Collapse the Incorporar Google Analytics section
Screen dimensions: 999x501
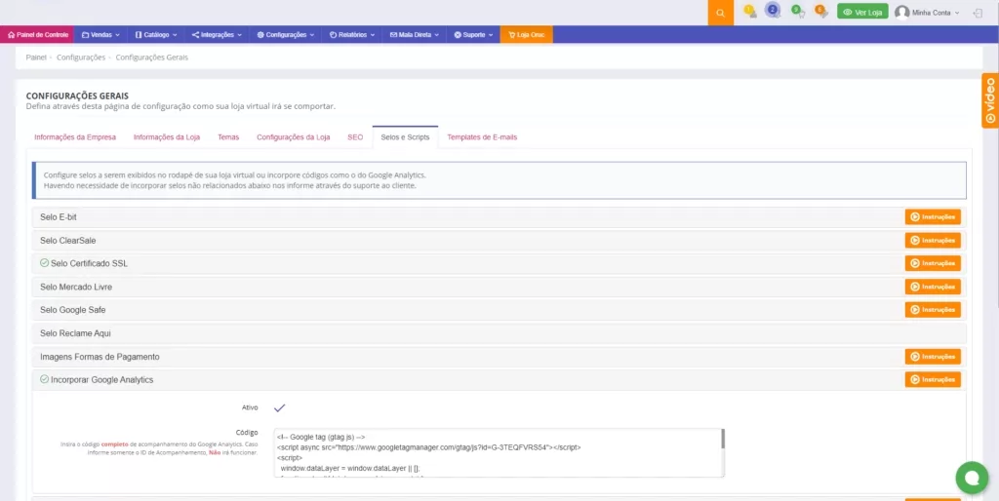[499, 380]
